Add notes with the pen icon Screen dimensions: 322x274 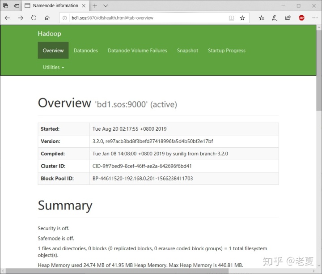[275, 18]
